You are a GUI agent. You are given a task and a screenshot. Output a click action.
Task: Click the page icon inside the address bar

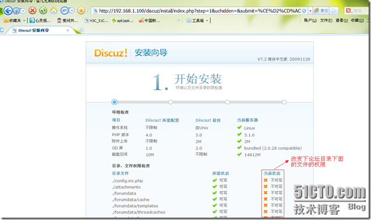click(x=96, y=10)
